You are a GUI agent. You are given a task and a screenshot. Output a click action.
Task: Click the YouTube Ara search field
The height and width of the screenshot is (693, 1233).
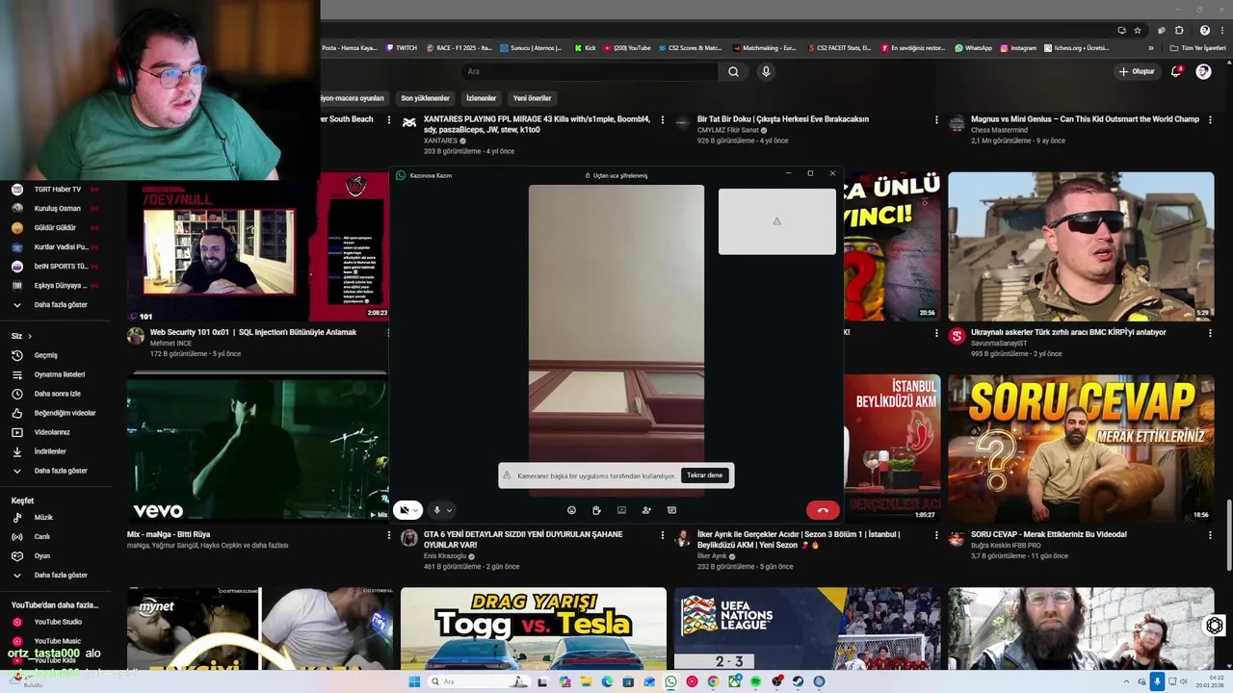point(588,71)
